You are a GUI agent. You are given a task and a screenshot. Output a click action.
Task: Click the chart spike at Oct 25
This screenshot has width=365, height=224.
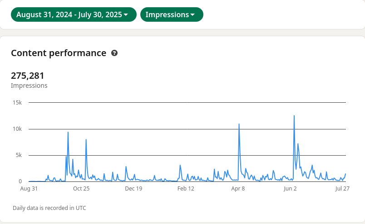86,140
